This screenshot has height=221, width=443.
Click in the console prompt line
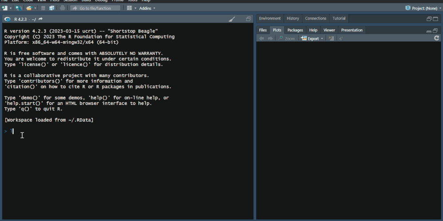pos(129,131)
